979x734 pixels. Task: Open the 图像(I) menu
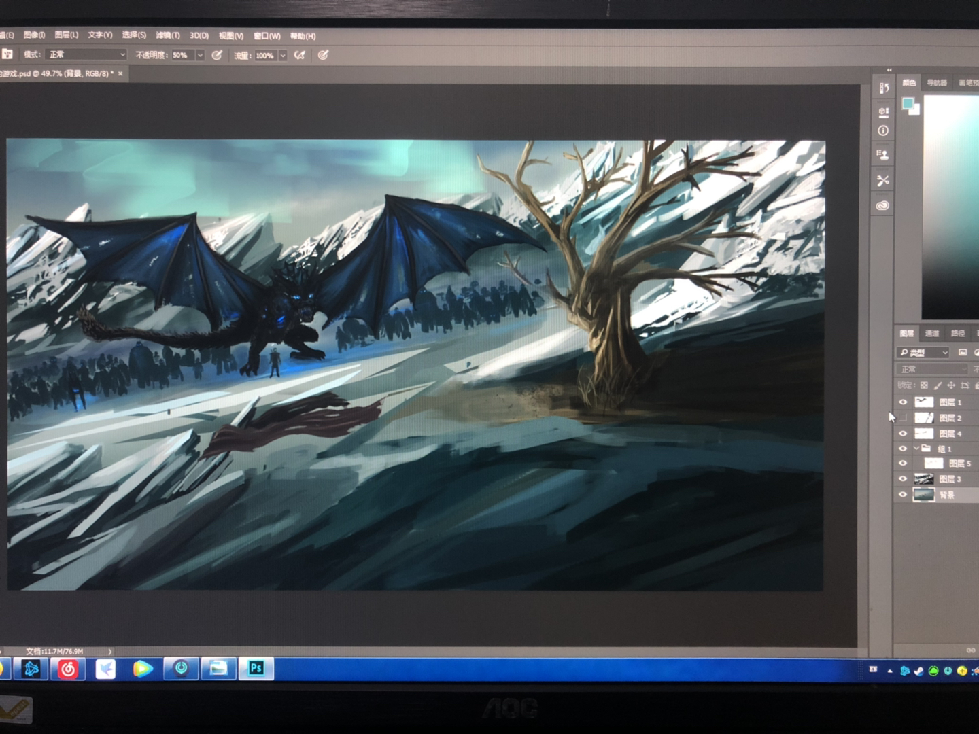[x=34, y=35]
